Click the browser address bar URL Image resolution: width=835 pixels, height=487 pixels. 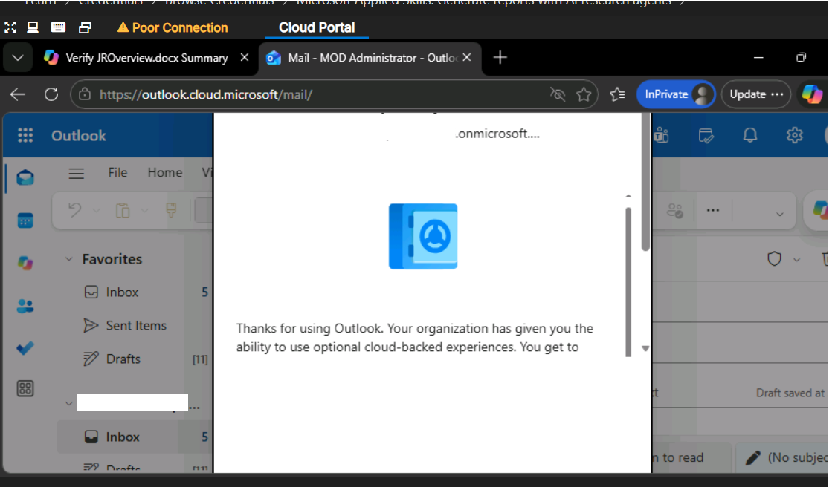(205, 94)
